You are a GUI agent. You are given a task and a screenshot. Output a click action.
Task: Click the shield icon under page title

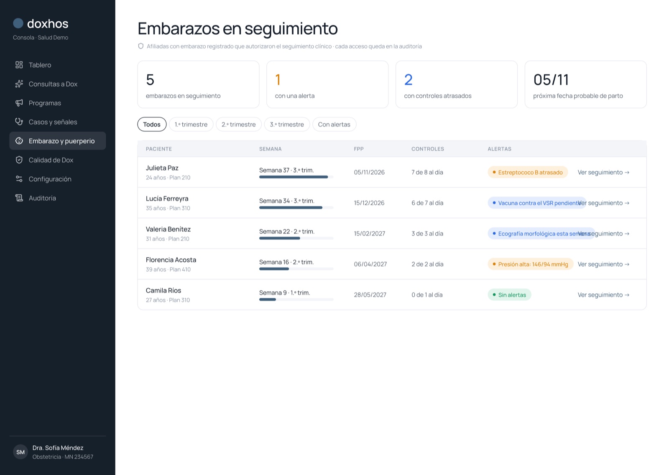coord(141,46)
